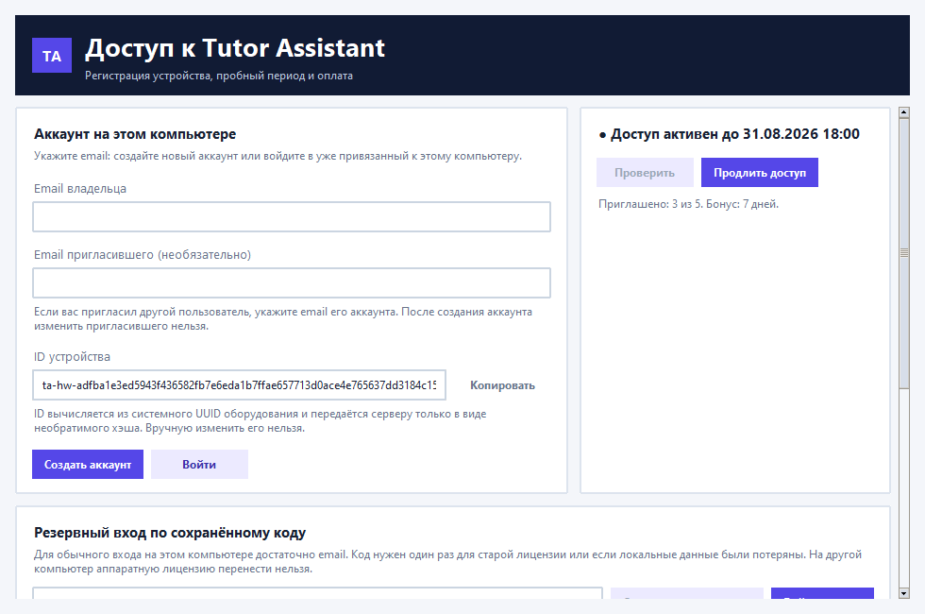Click the scrollbar up arrow
This screenshot has width=925, height=614.
(904, 112)
